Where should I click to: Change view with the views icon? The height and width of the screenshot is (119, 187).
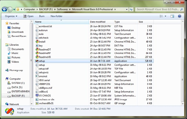point(161,16)
